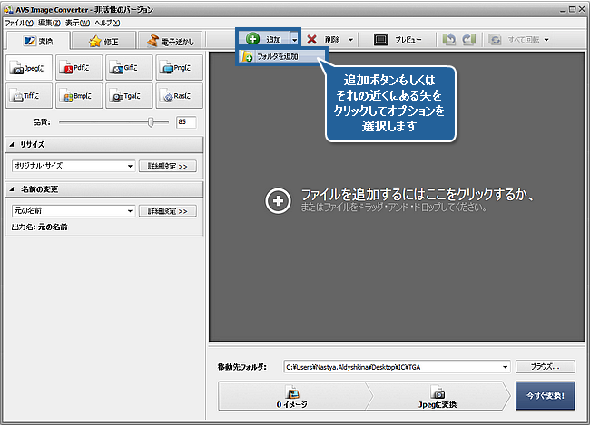Image resolution: width=590 pixels, height=425 pixels.
Task: Click the 0 イメージ images step
Action: (291, 396)
